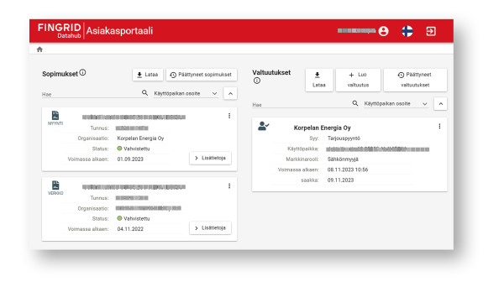
Task: Collapse Valtuutukset list with chevron
Action: click(x=440, y=104)
